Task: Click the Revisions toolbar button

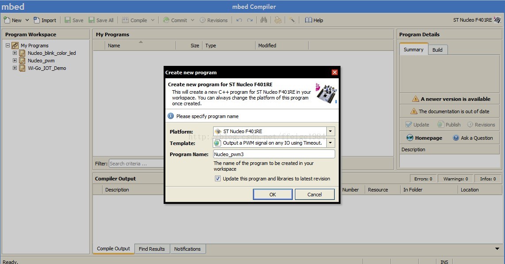Action: pyautogui.click(x=214, y=20)
